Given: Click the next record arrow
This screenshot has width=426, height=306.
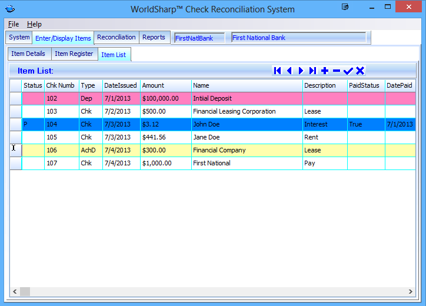Looking at the screenshot, I should pos(301,71).
